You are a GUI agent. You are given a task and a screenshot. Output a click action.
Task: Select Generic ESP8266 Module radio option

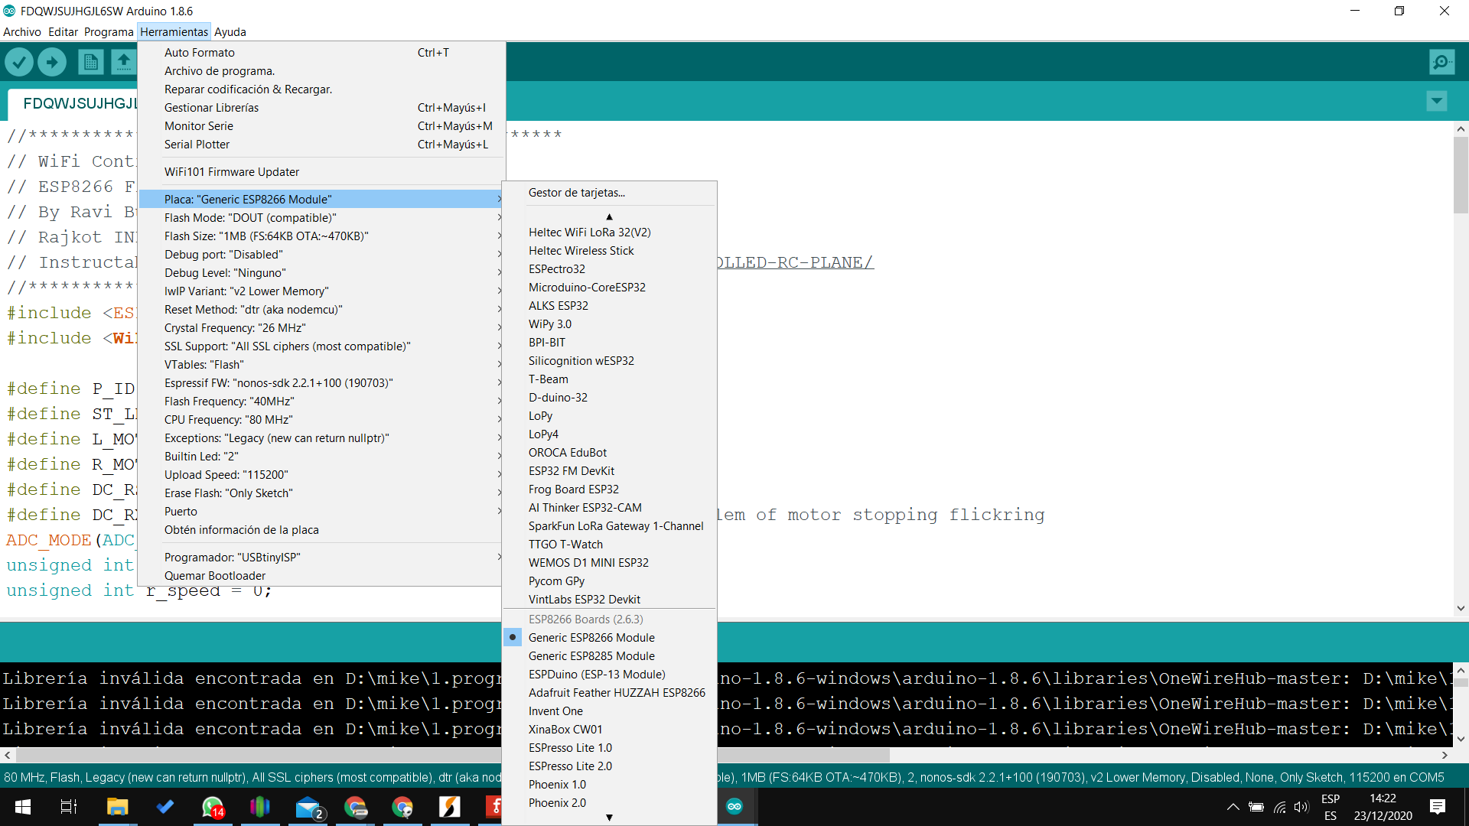point(591,638)
